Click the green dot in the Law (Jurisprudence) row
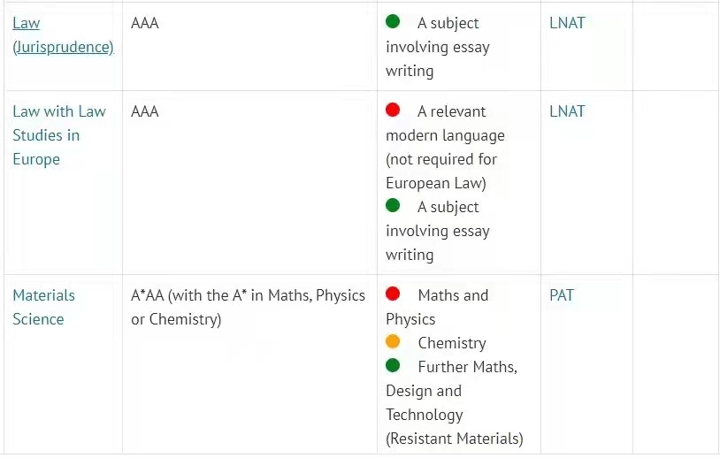 tap(393, 21)
